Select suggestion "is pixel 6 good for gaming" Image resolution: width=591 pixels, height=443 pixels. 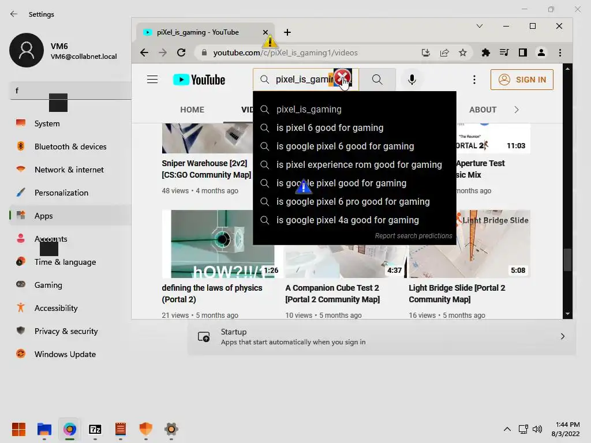pos(354,127)
